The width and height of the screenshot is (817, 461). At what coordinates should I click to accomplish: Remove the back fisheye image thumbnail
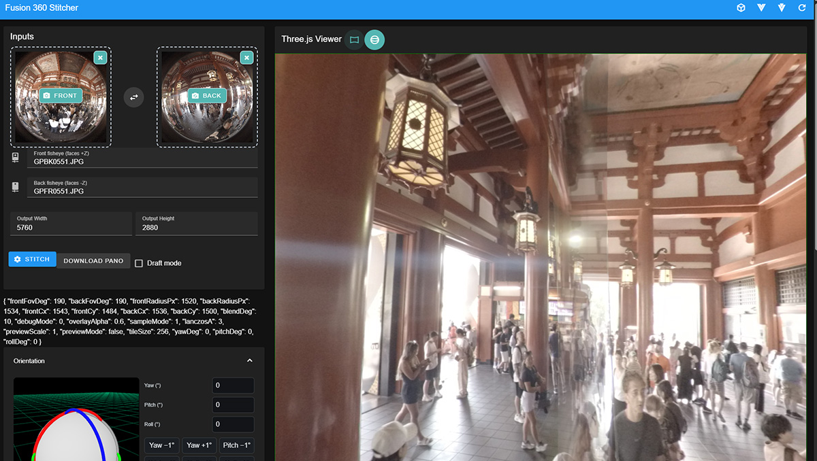pyautogui.click(x=246, y=58)
